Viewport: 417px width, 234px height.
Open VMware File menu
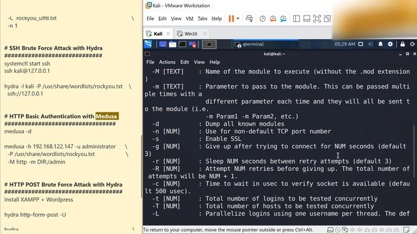click(x=151, y=19)
